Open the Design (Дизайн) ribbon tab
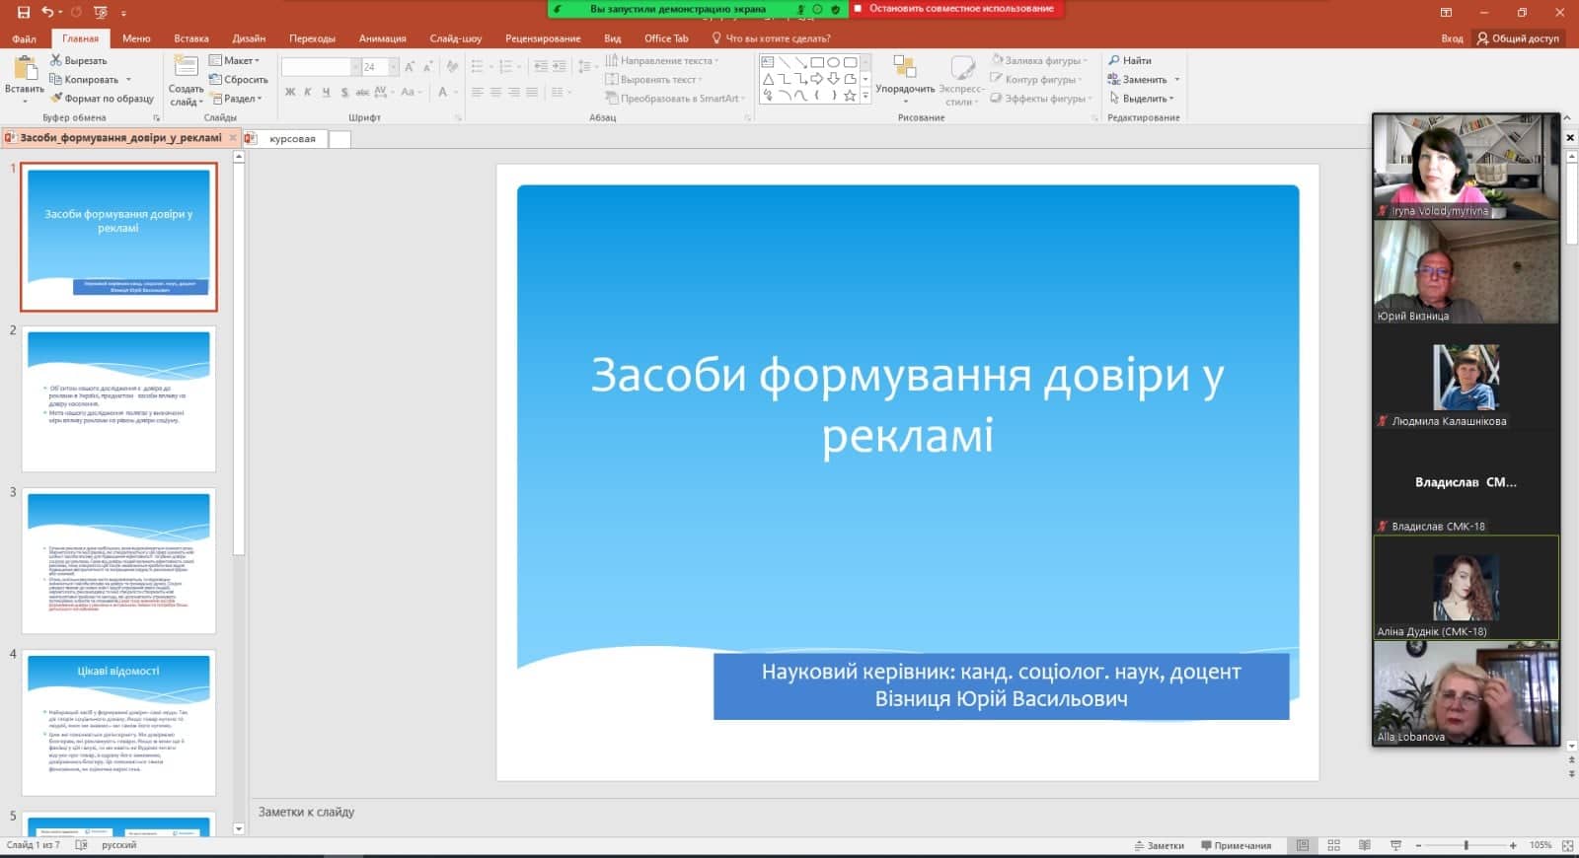1579x858 pixels. click(x=249, y=38)
